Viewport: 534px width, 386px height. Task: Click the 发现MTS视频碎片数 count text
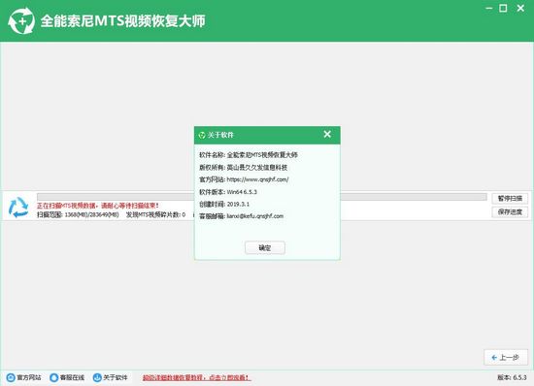coord(156,215)
